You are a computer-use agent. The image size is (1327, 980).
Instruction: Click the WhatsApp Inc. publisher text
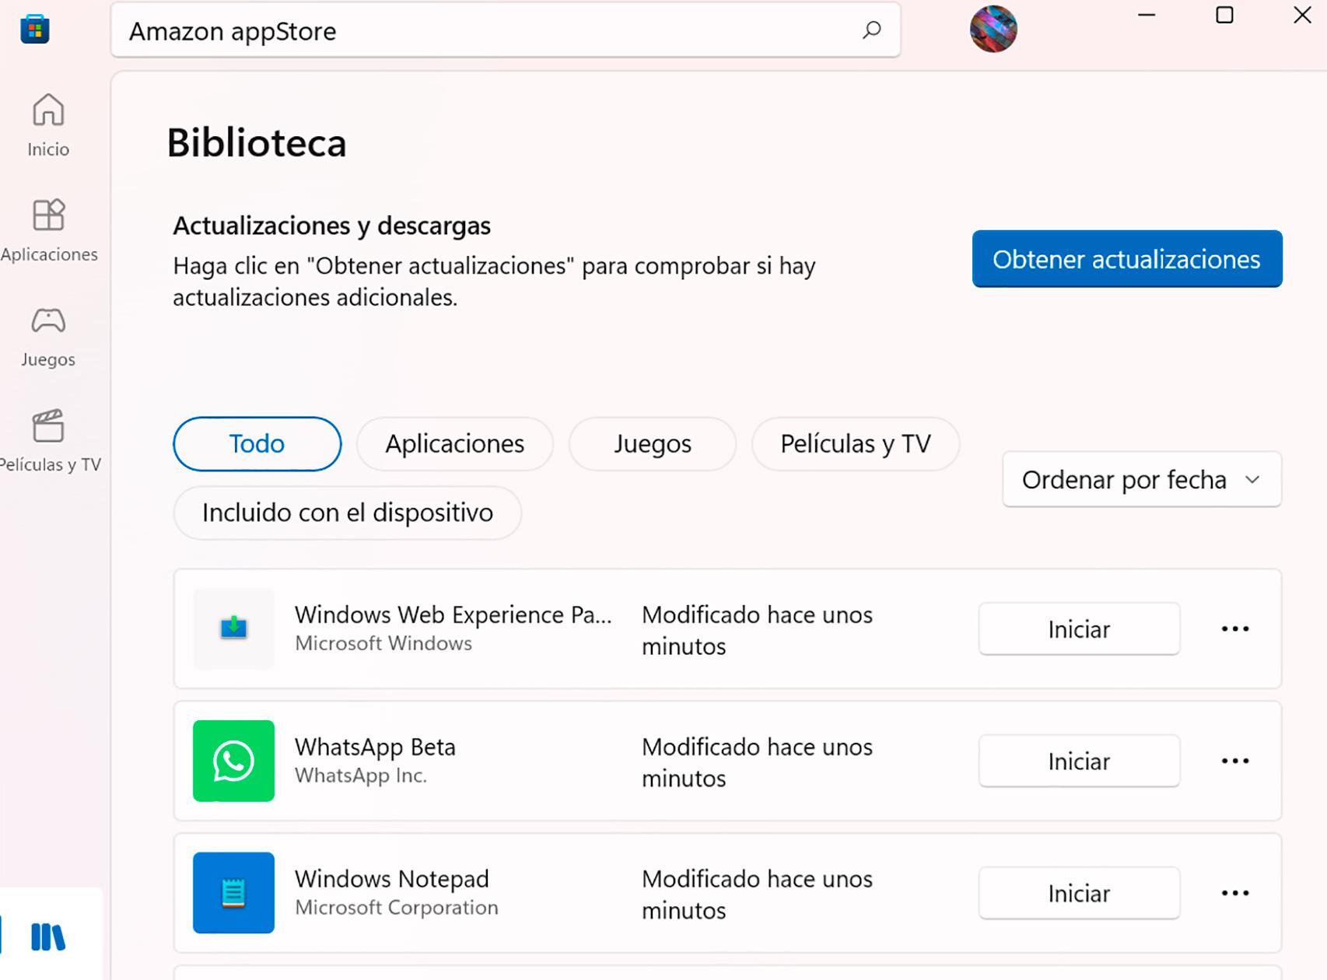pos(361,775)
